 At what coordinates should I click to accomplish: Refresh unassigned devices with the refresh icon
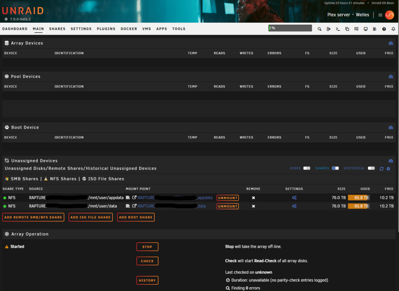coord(381,169)
